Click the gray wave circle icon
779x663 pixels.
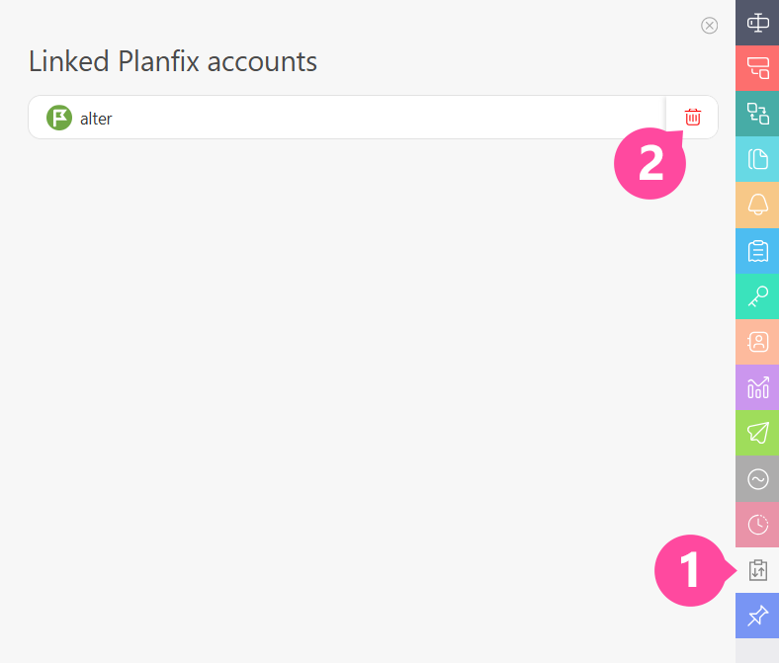click(x=757, y=479)
